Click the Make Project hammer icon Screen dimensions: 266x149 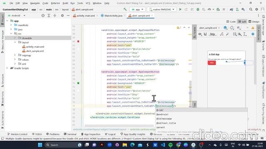[x=125, y=9]
